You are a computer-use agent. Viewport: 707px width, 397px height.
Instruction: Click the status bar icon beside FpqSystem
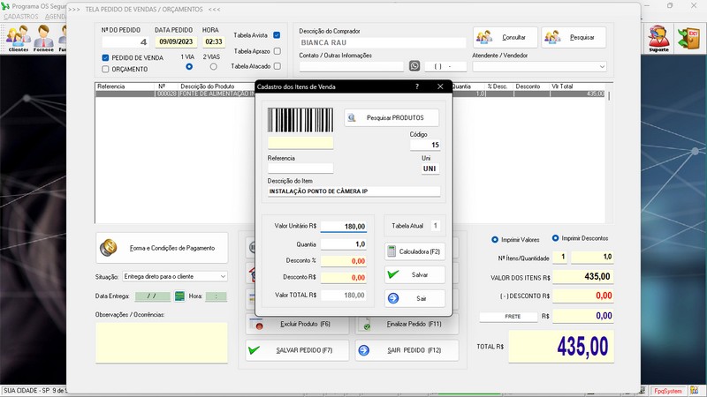(x=695, y=391)
